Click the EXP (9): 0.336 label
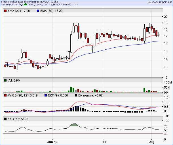173x145 pixels. coord(58,95)
